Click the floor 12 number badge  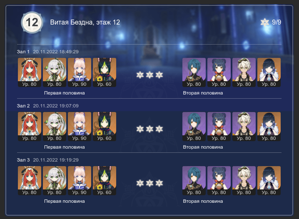[x=32, y=22]
